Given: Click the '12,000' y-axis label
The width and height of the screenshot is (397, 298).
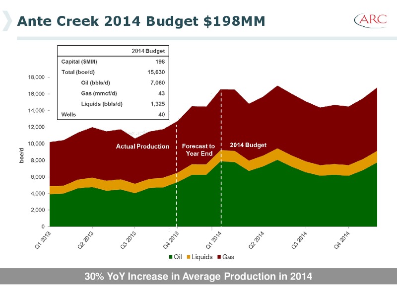Looking at the screenshot, I should point(36,127).
